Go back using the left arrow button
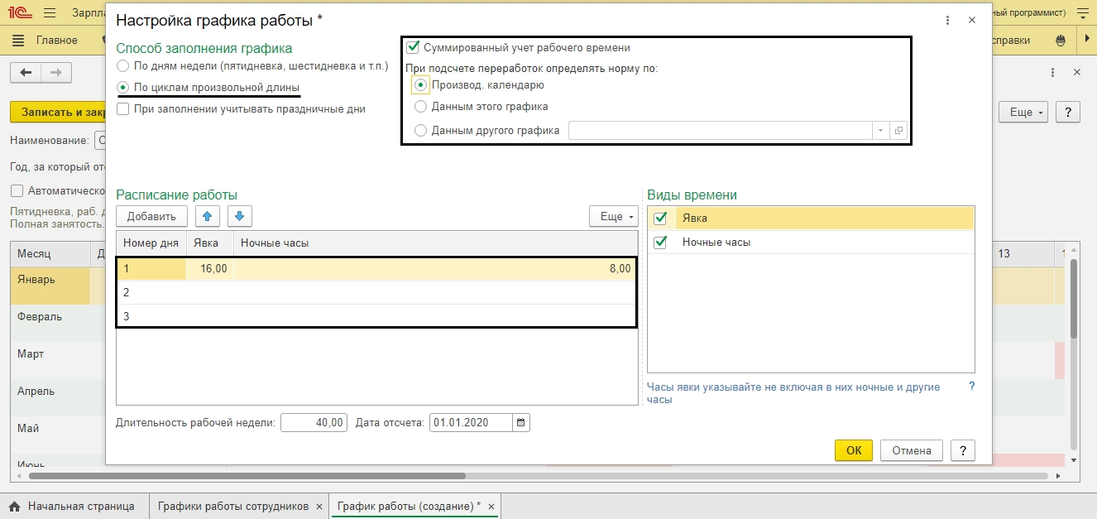The height and width of the screenshot is (519, 1097). [x=26, y=73]
